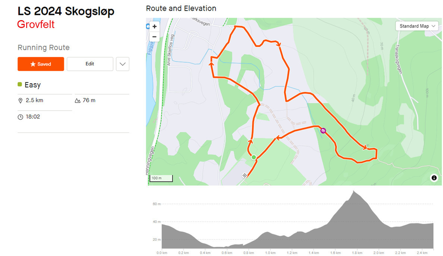
Task: Expand more options chevron beside Edit
Action: (x=123, y=64)
